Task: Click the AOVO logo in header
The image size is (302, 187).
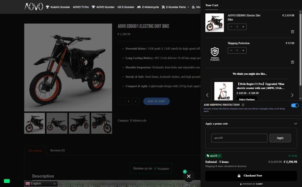Action: coord(34,7)
